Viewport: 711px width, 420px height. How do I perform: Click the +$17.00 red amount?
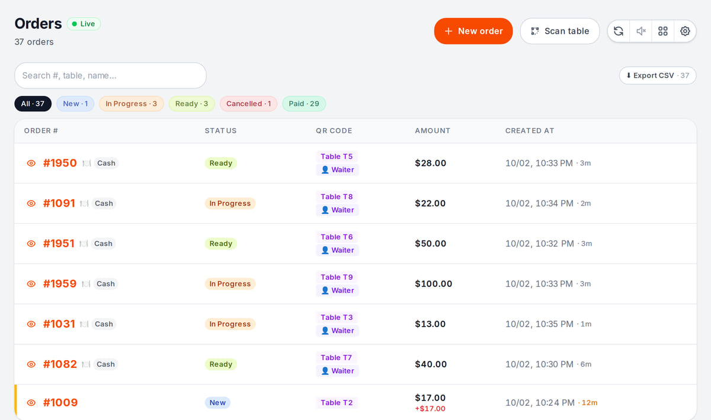point(430,409)
